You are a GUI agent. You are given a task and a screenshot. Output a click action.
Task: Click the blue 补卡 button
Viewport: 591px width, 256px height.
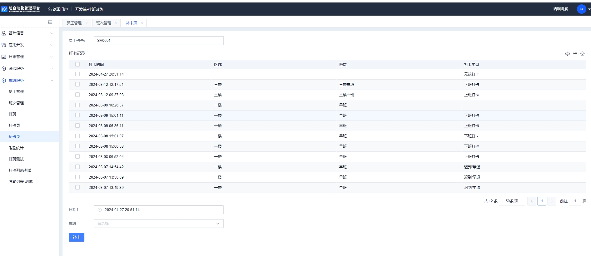coord(77,237)
